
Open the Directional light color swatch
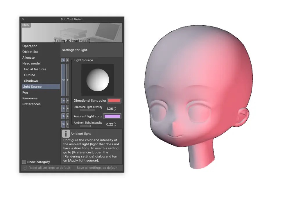pyautogui.click(x=114, y=100)
